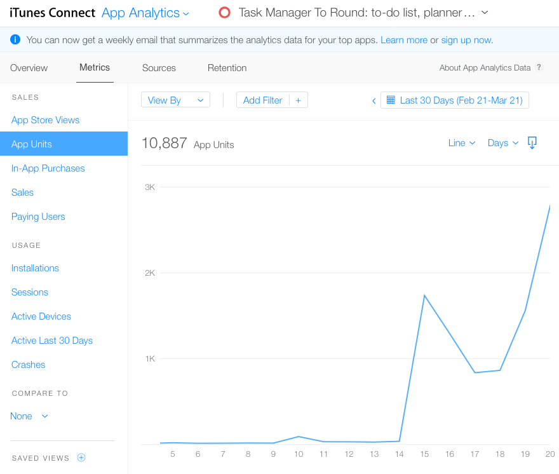559x474 pixels.
Task: Click the blue info icon in banner
Action: coord(15,39)
